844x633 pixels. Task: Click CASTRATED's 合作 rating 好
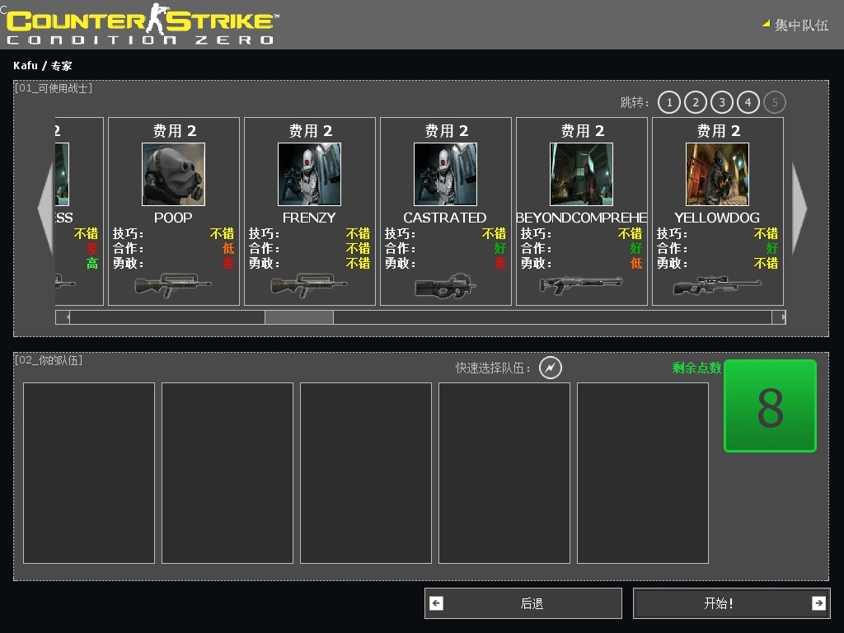pyautogui.click(x=500, y=248)
